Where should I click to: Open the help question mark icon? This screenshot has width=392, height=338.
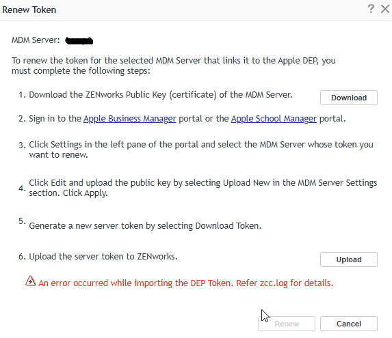coord(371,9)
